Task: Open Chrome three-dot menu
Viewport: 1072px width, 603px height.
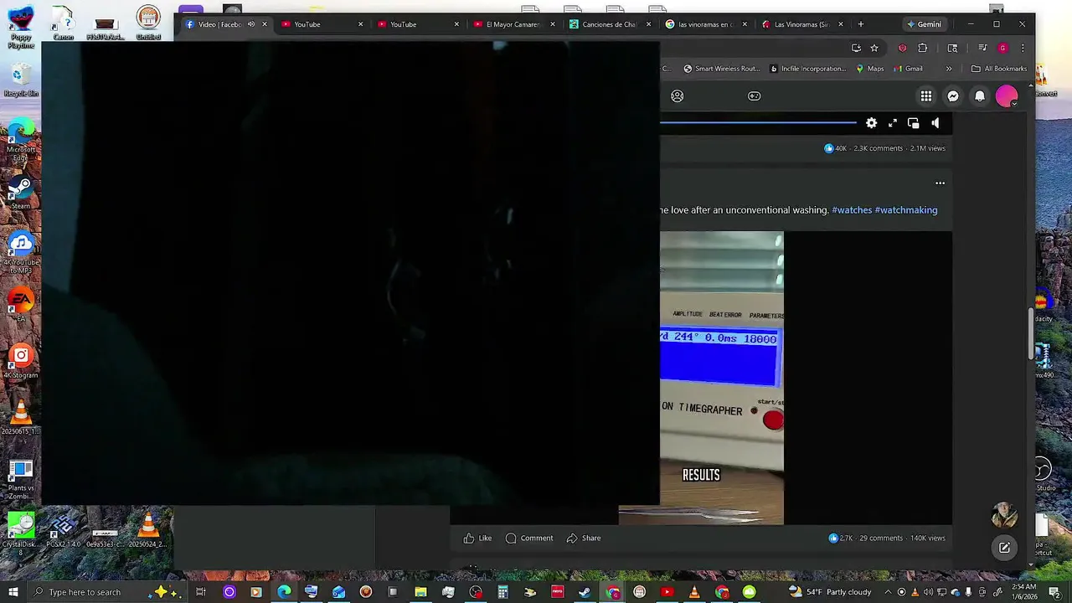Action: (x=1022, y=48)
